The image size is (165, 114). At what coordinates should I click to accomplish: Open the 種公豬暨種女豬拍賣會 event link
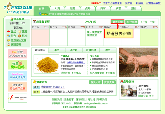(x=94, y=34)
